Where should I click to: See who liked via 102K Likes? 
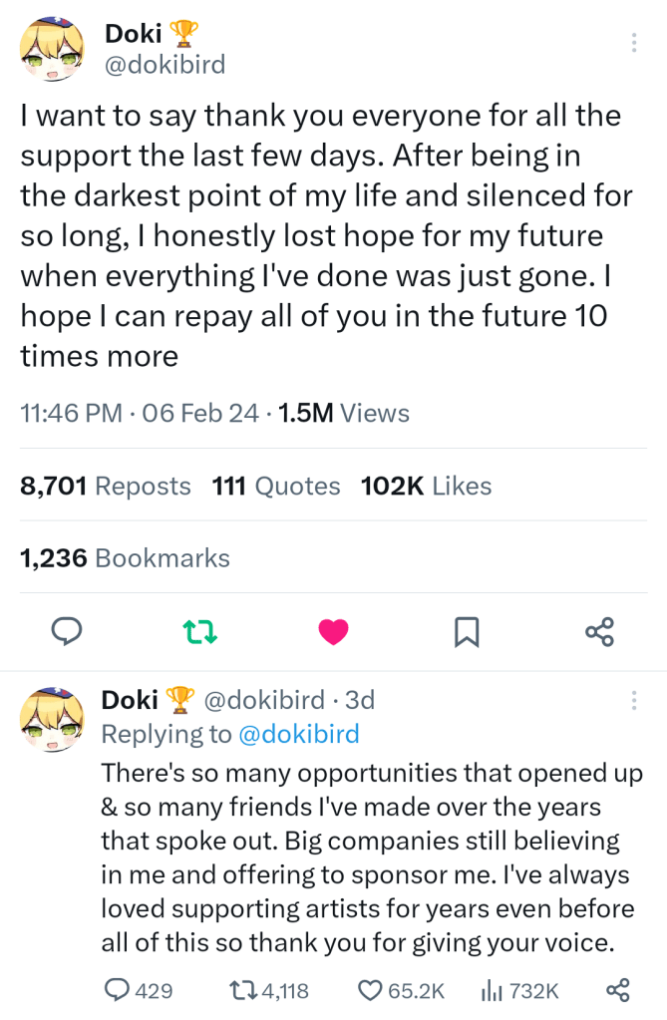[425, 486]
